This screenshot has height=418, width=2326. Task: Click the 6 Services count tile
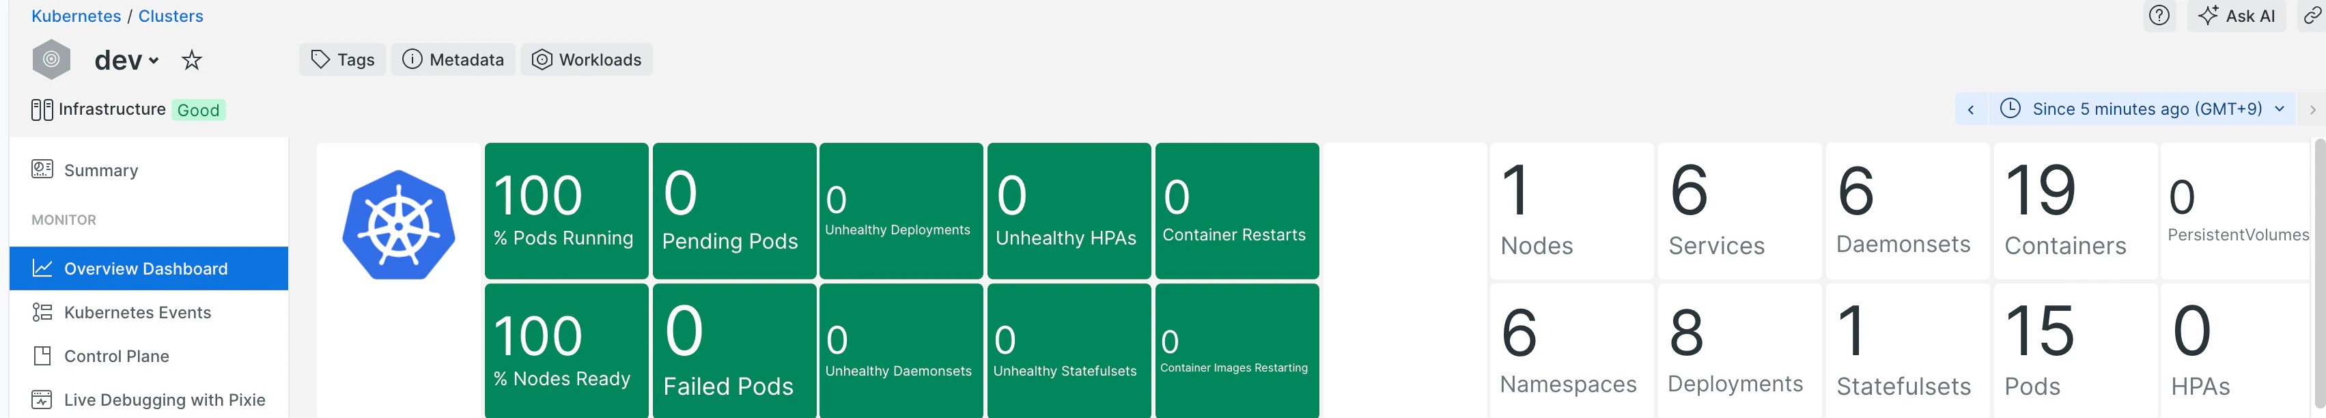pyautogui.click(x=1740, y=210)
